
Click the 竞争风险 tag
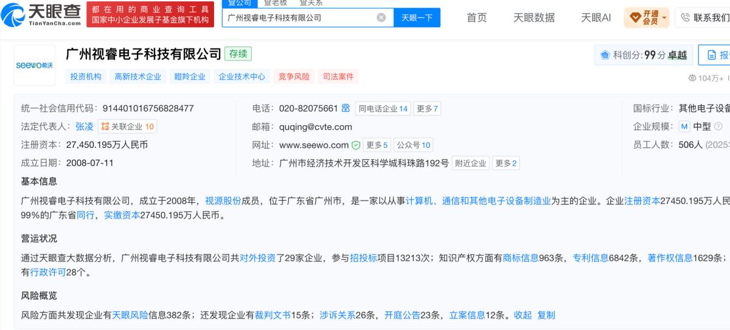click(294, 77)
